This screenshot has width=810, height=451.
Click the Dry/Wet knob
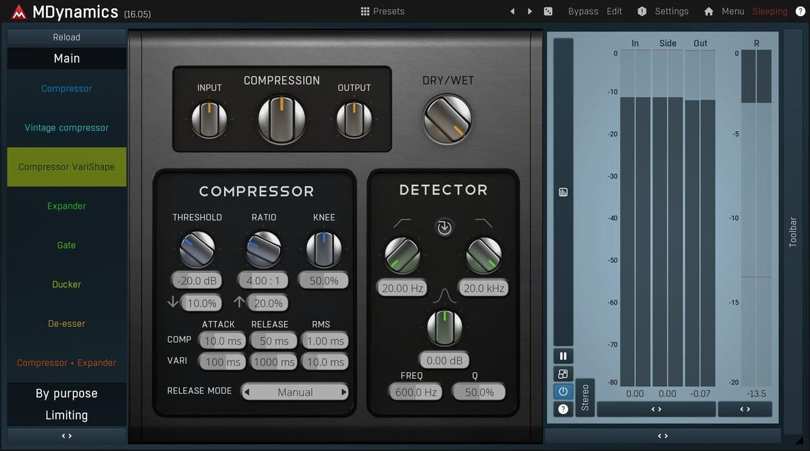pos(447,119)
